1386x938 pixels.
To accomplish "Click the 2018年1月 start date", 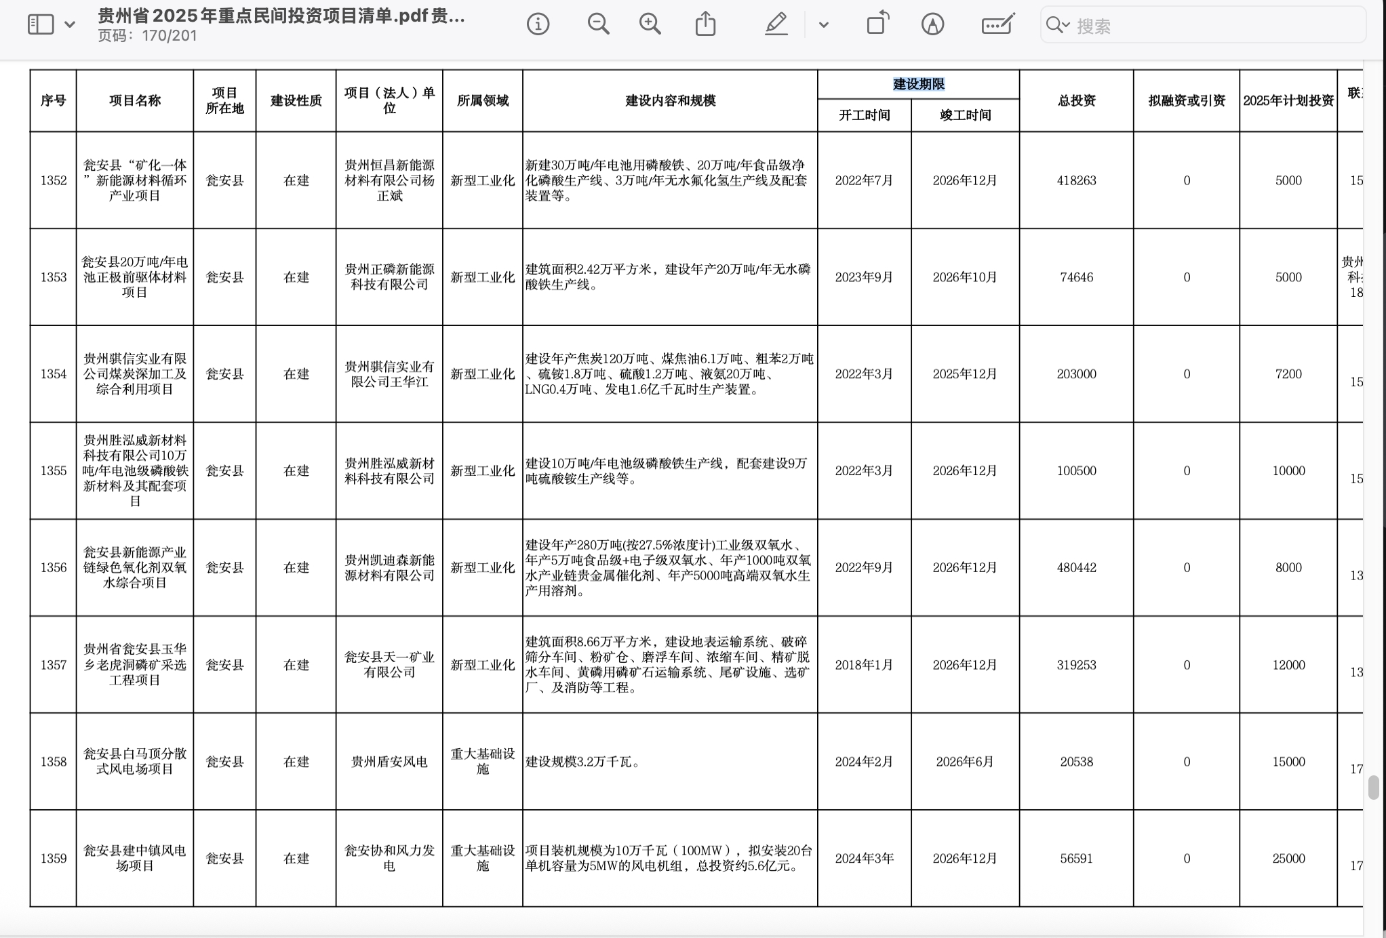I will pos(864,665).
